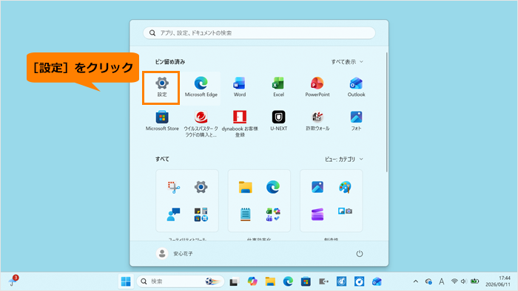
Task: Launch Copilot from the taskbar
Action: 252,281
